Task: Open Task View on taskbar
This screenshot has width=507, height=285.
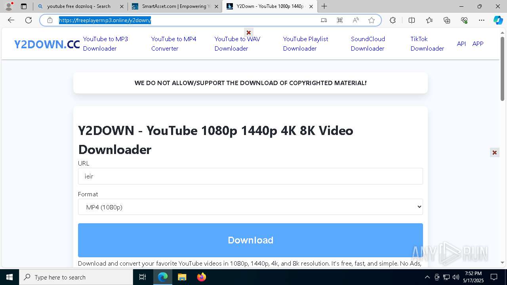Action: 143,277
